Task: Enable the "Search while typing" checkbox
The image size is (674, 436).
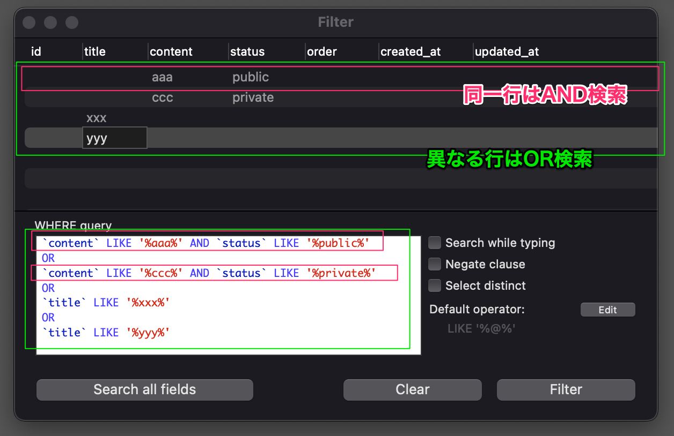Action: click(x=434, y=243)
